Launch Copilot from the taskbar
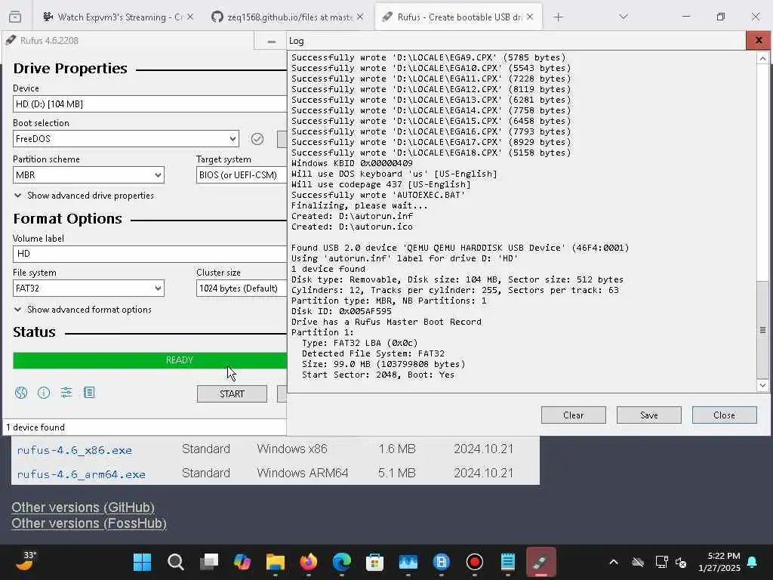Image resolution: width=773 pixels, height=580 pixels. pos(242,562)
